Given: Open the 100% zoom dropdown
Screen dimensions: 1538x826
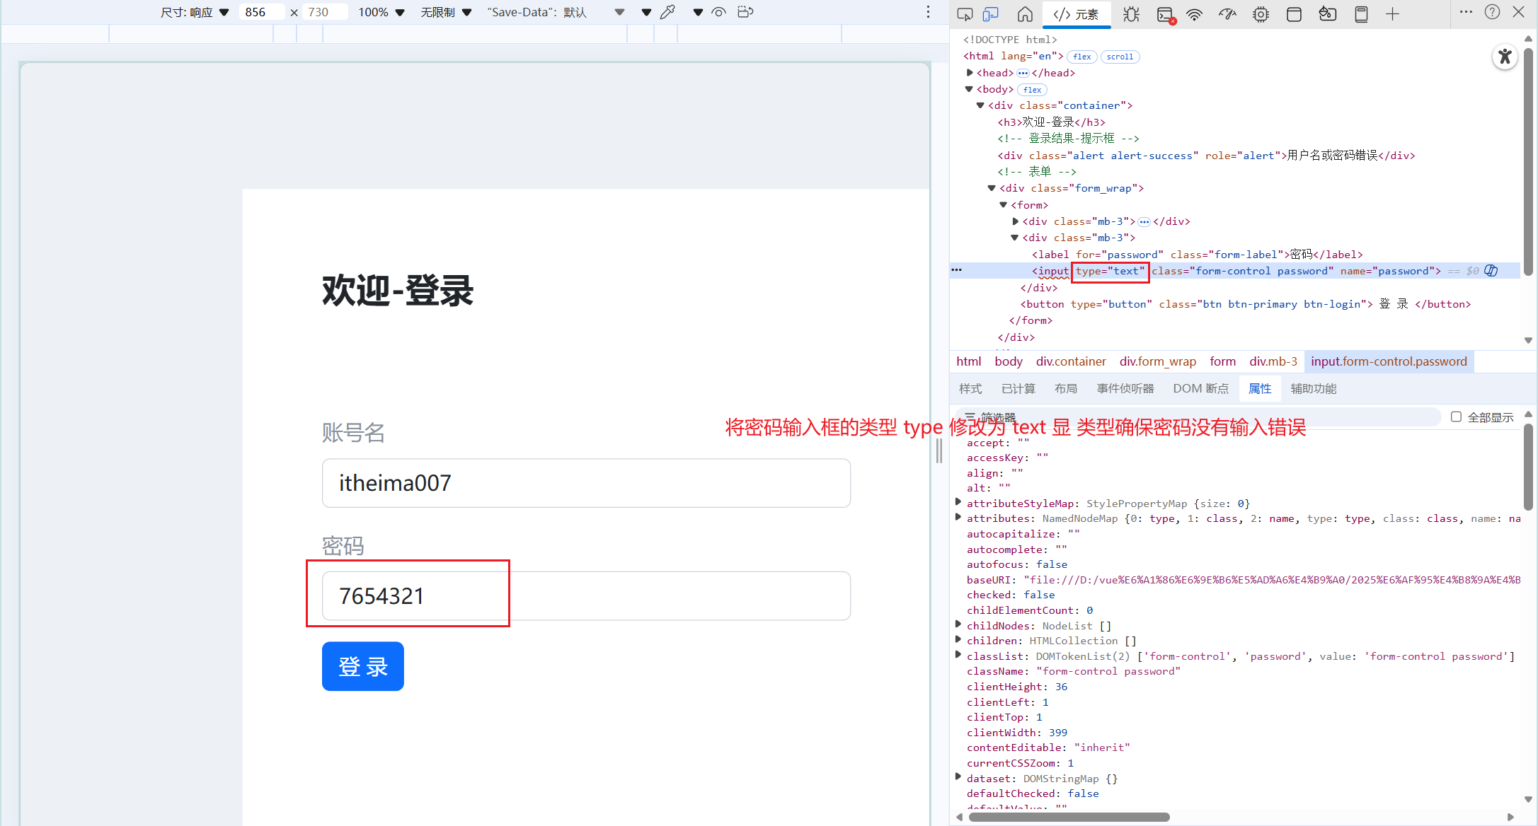Looking at the screenshot, I should click(x=381, y=12).
